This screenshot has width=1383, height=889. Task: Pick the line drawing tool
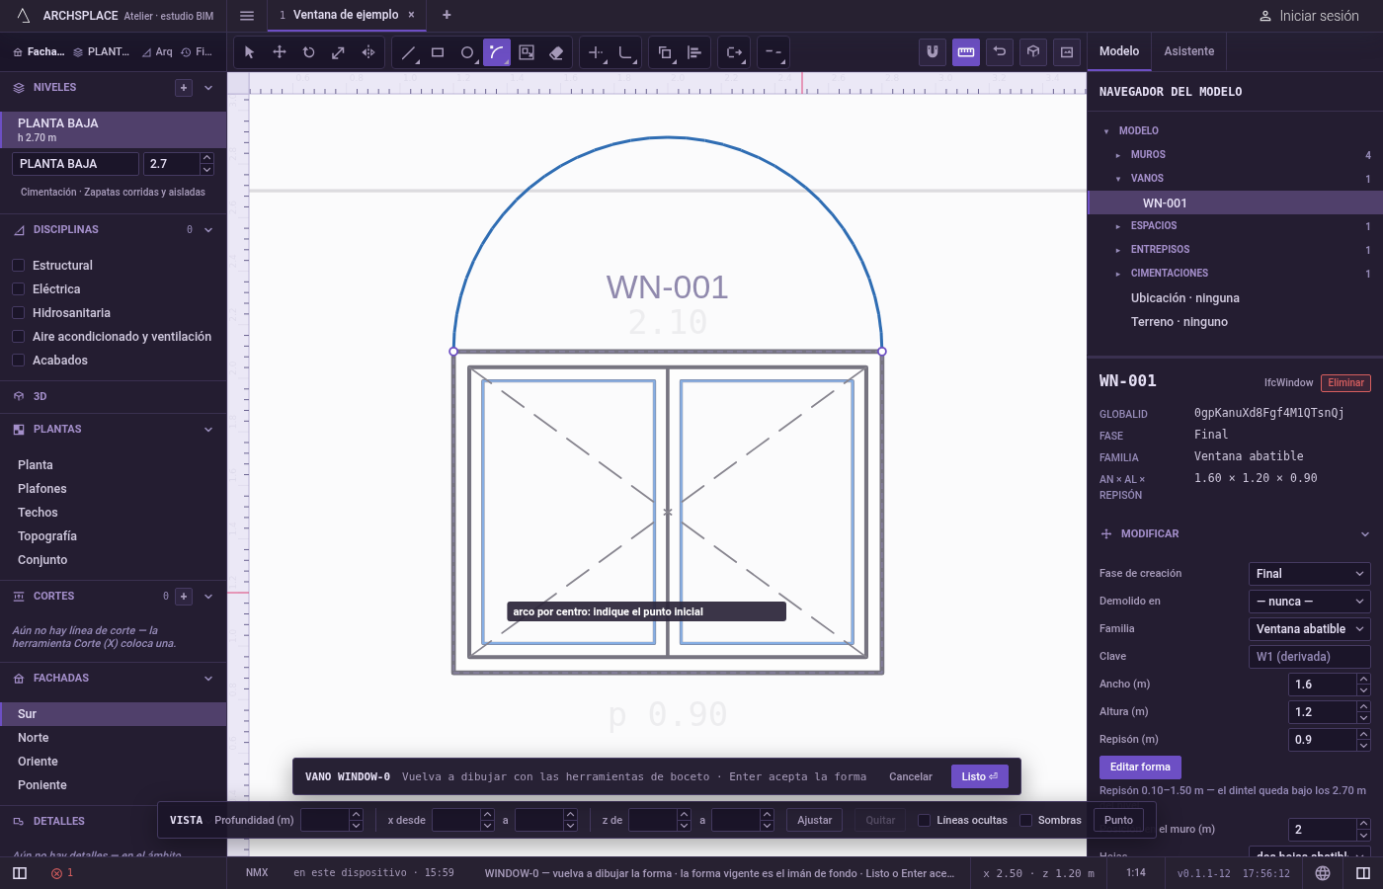(408, 52)
